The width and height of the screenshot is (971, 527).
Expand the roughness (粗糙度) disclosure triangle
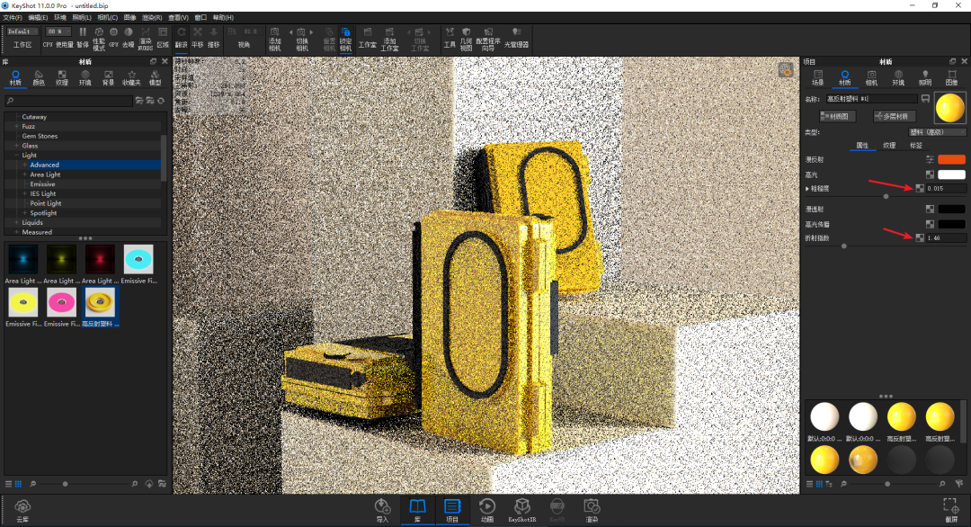click(807, 189)
